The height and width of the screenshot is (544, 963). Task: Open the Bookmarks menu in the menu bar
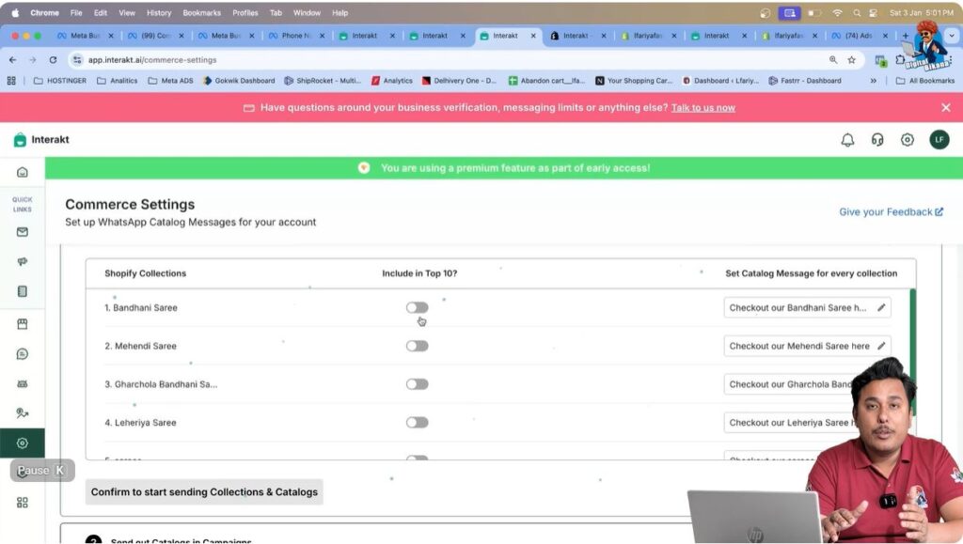201,12
